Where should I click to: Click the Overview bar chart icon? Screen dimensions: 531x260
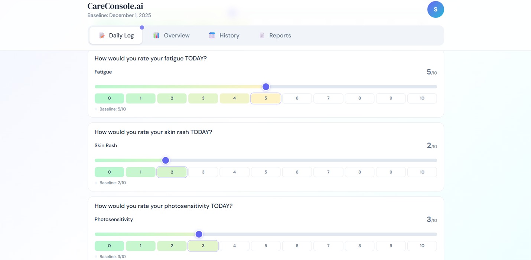[156, 36]
